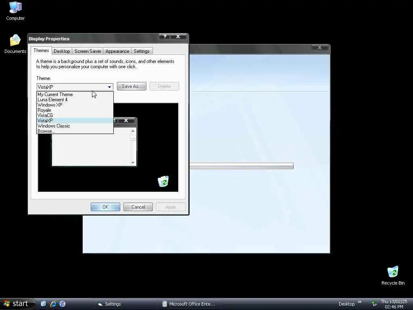Click the first quick launch icon
The width and height of the screenshot is (413, 310).
[x=44, y=304]
